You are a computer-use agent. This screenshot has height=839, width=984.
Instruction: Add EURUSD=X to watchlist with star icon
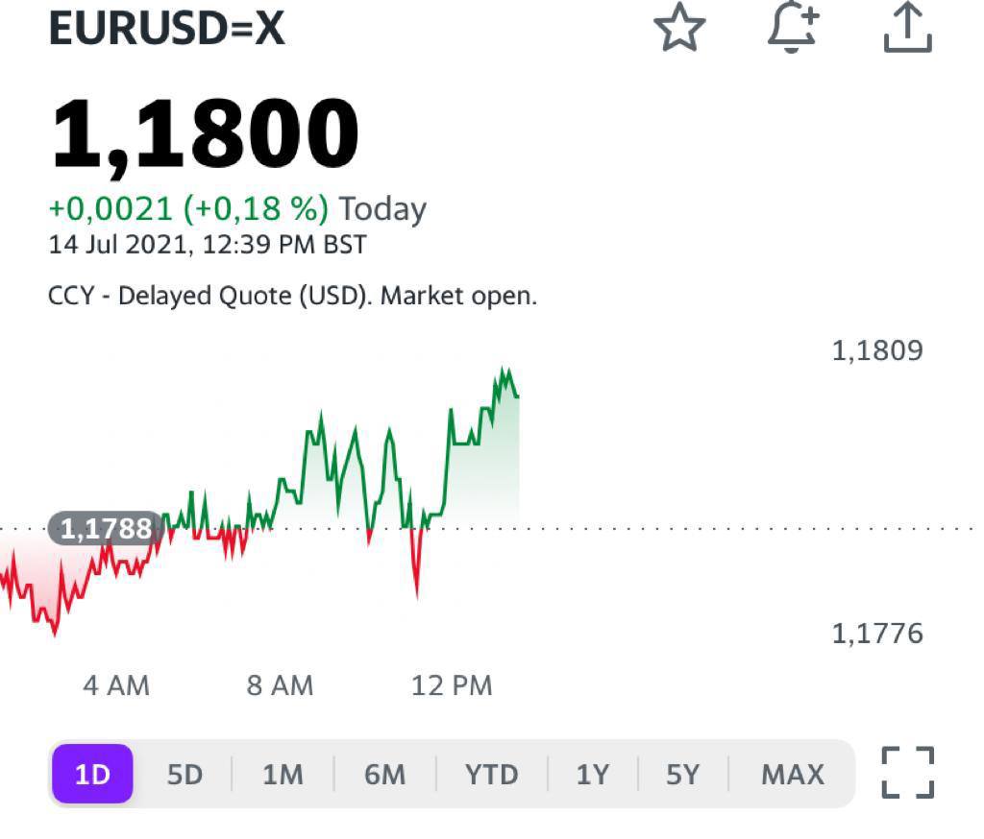tap(679, 28)
